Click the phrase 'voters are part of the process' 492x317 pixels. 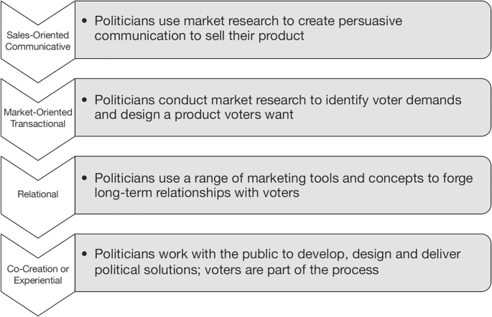coord(292,270)
